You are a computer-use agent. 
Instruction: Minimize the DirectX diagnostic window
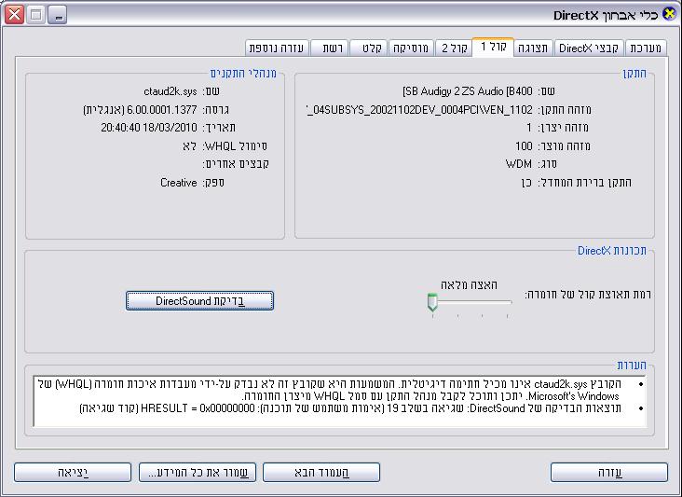pyautogui.click(x=58, y=15)
